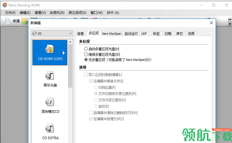Open the 刻录机(R) menu

[x=57, y=13]
